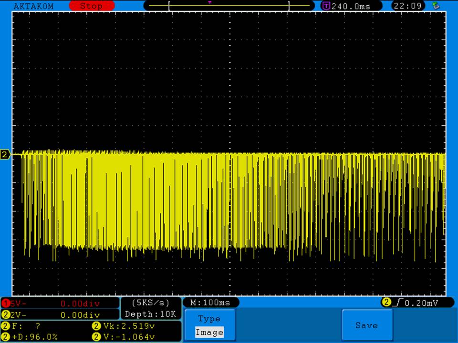Click the purple T trigger position icon
458x343 pixels.
point(326,6)
